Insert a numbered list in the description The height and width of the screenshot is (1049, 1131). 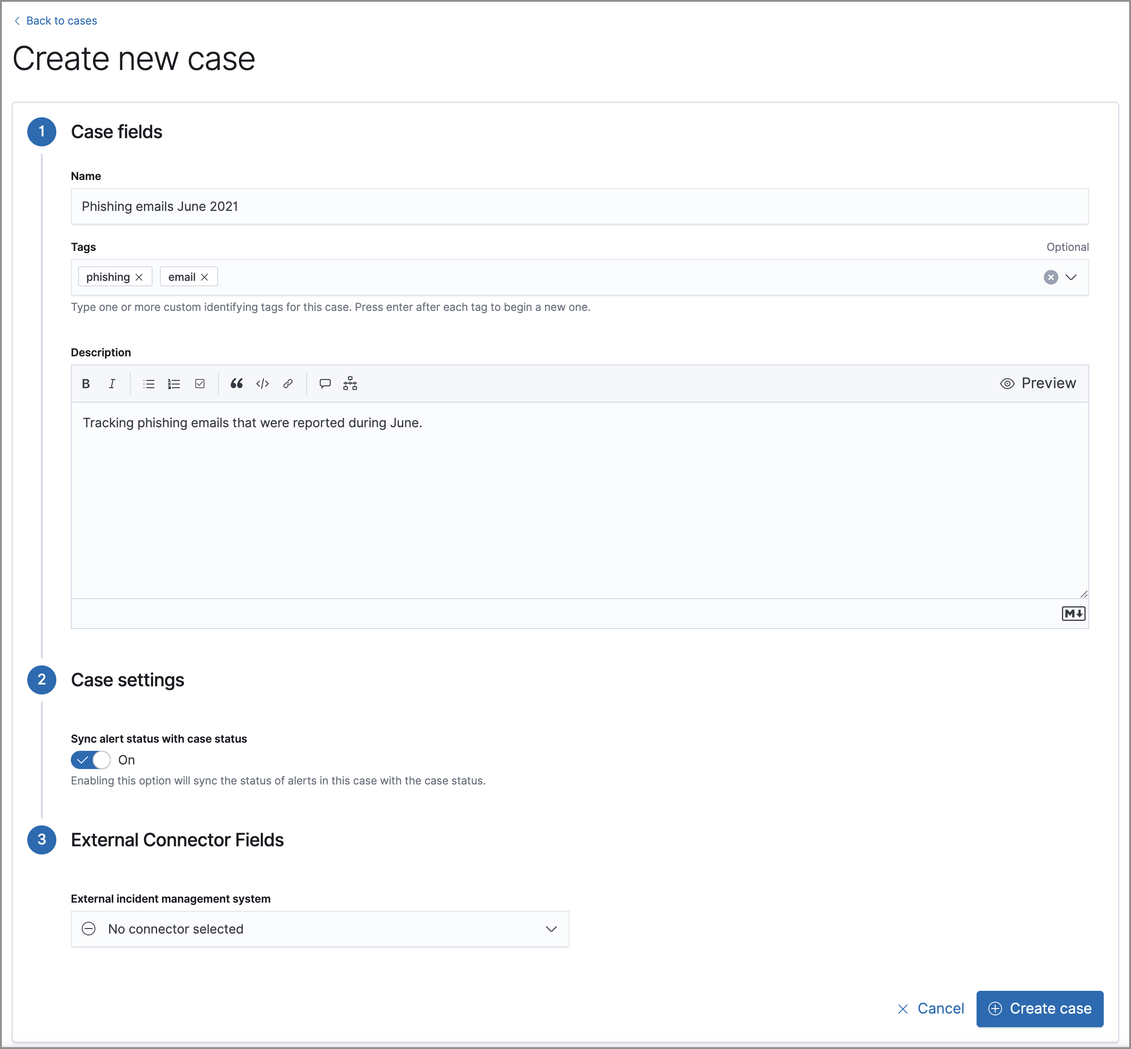[x=174, y=384]
